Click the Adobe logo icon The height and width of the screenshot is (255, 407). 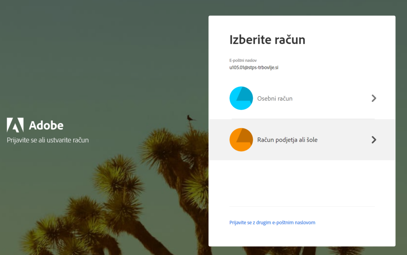(15, 125)
